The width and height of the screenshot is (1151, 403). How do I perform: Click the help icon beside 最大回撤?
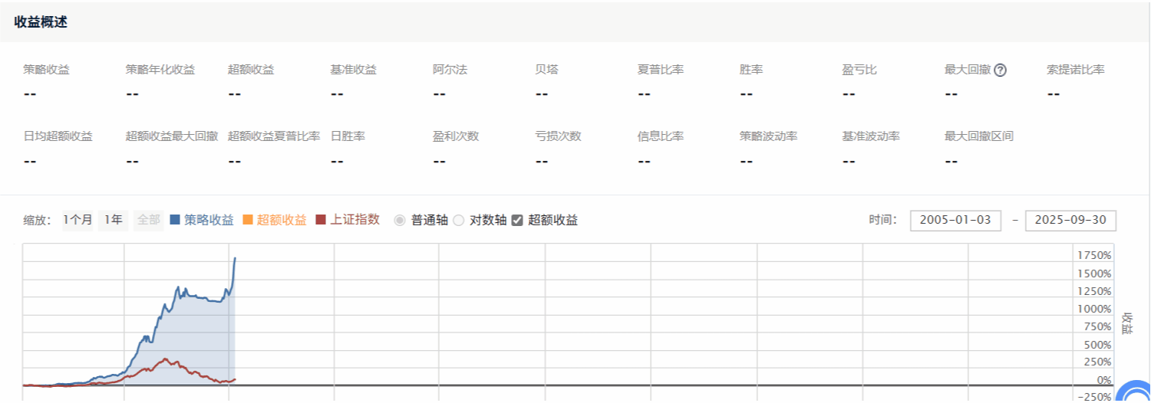(x=1000, y=70)
